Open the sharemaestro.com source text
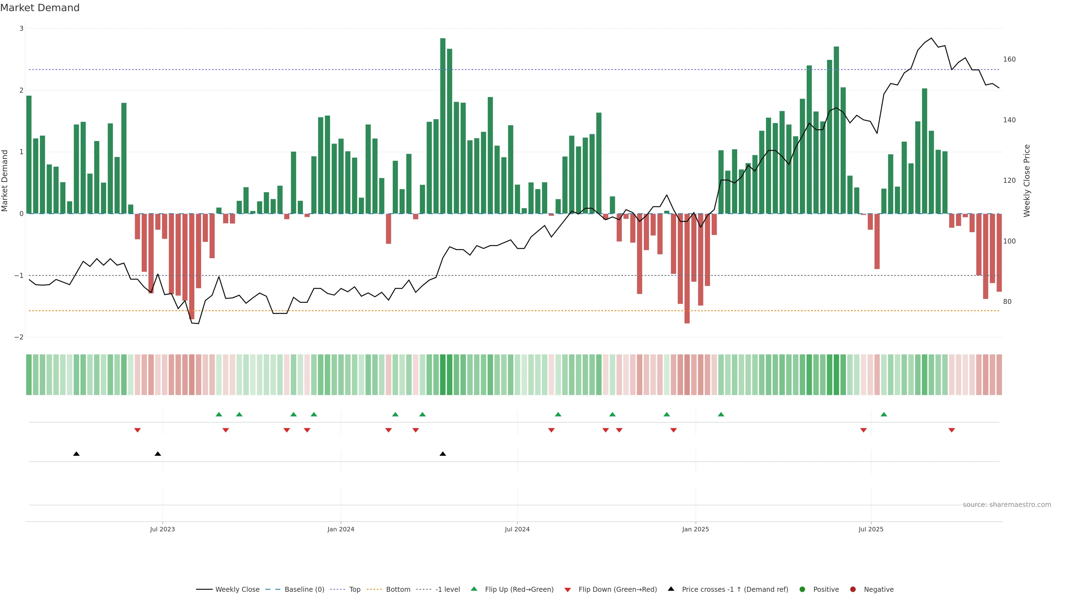The image size is (1065, 599). tap(1007, 505)
